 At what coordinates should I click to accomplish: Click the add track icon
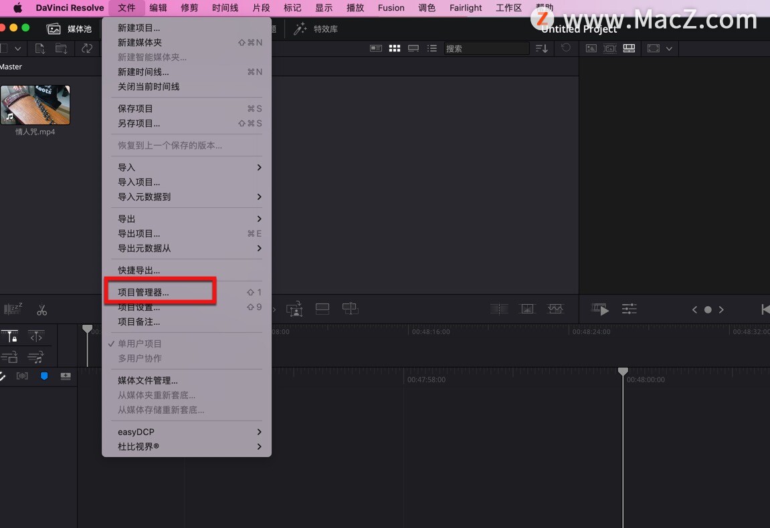coord(66,376)
